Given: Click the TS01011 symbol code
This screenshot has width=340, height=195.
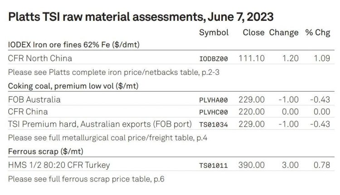Looking at the screenshot, I should click(x=214, y=166).
